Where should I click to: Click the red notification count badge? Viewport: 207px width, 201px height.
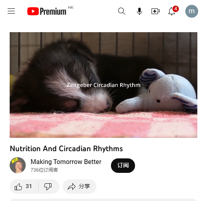(176, 9)
